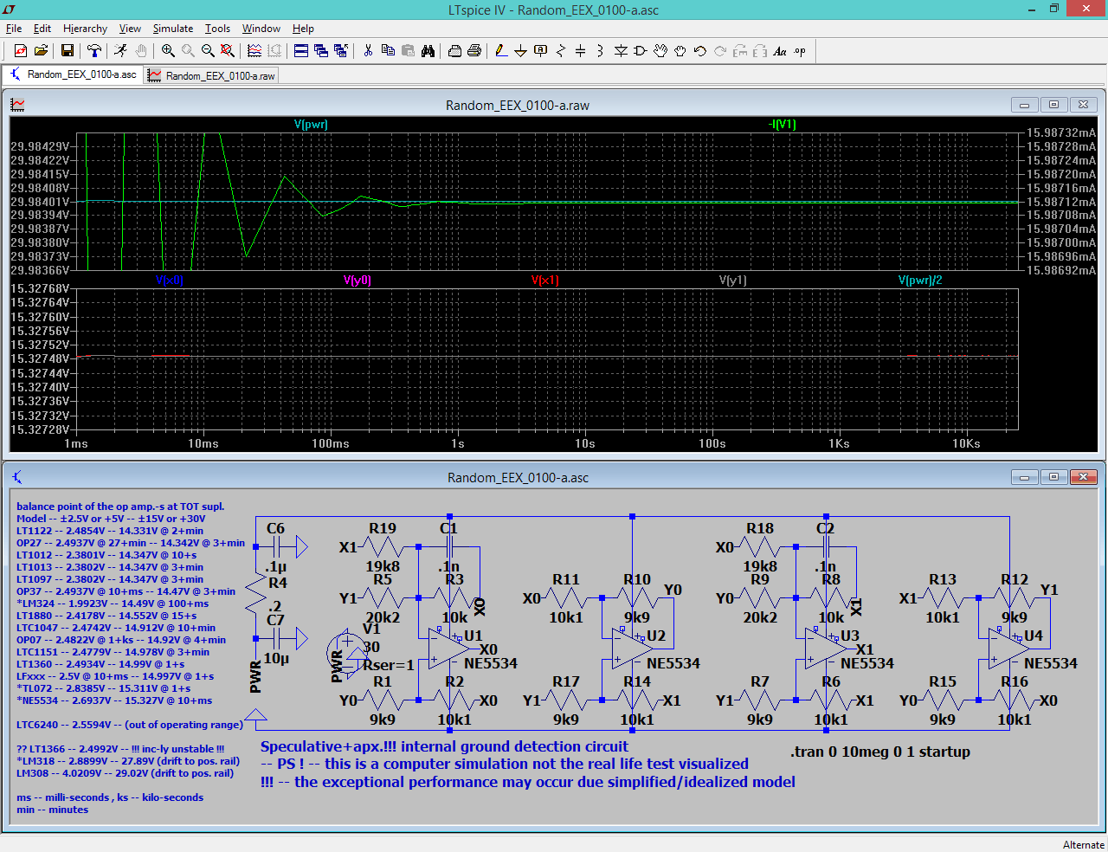This screenshot has width=1108, height=852.
Task: Click the U4 op-amp symbol
Action: (1009, 649)
